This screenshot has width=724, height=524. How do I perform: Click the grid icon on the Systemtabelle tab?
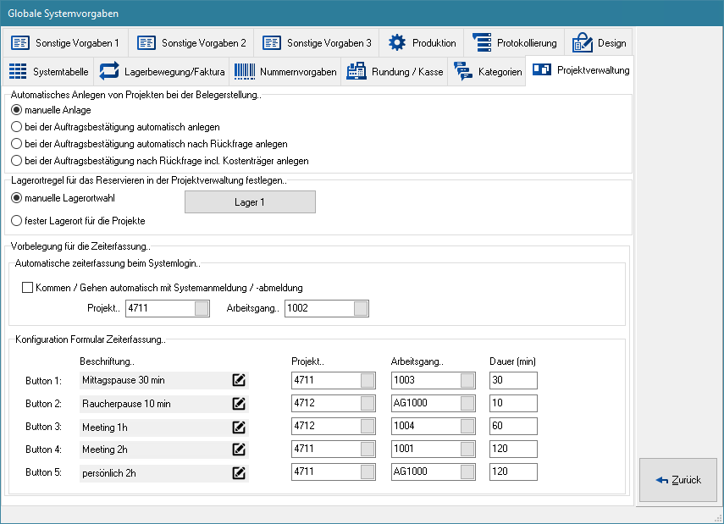click(18, 71)
